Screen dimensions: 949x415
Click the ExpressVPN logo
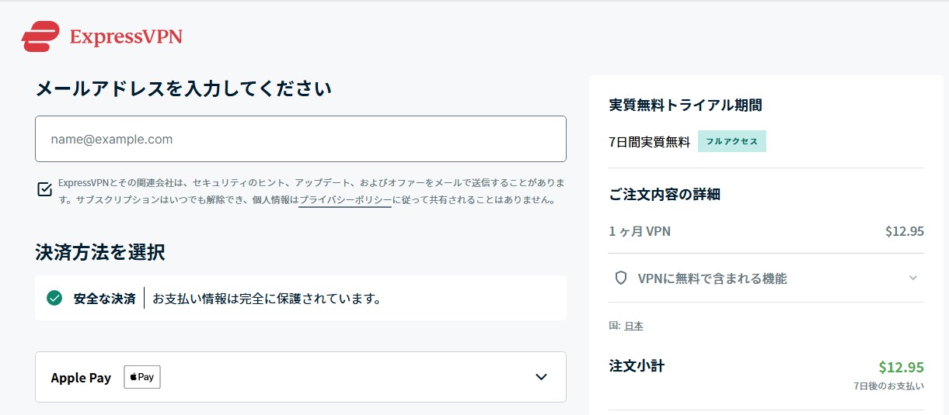[x=102, y=37]
